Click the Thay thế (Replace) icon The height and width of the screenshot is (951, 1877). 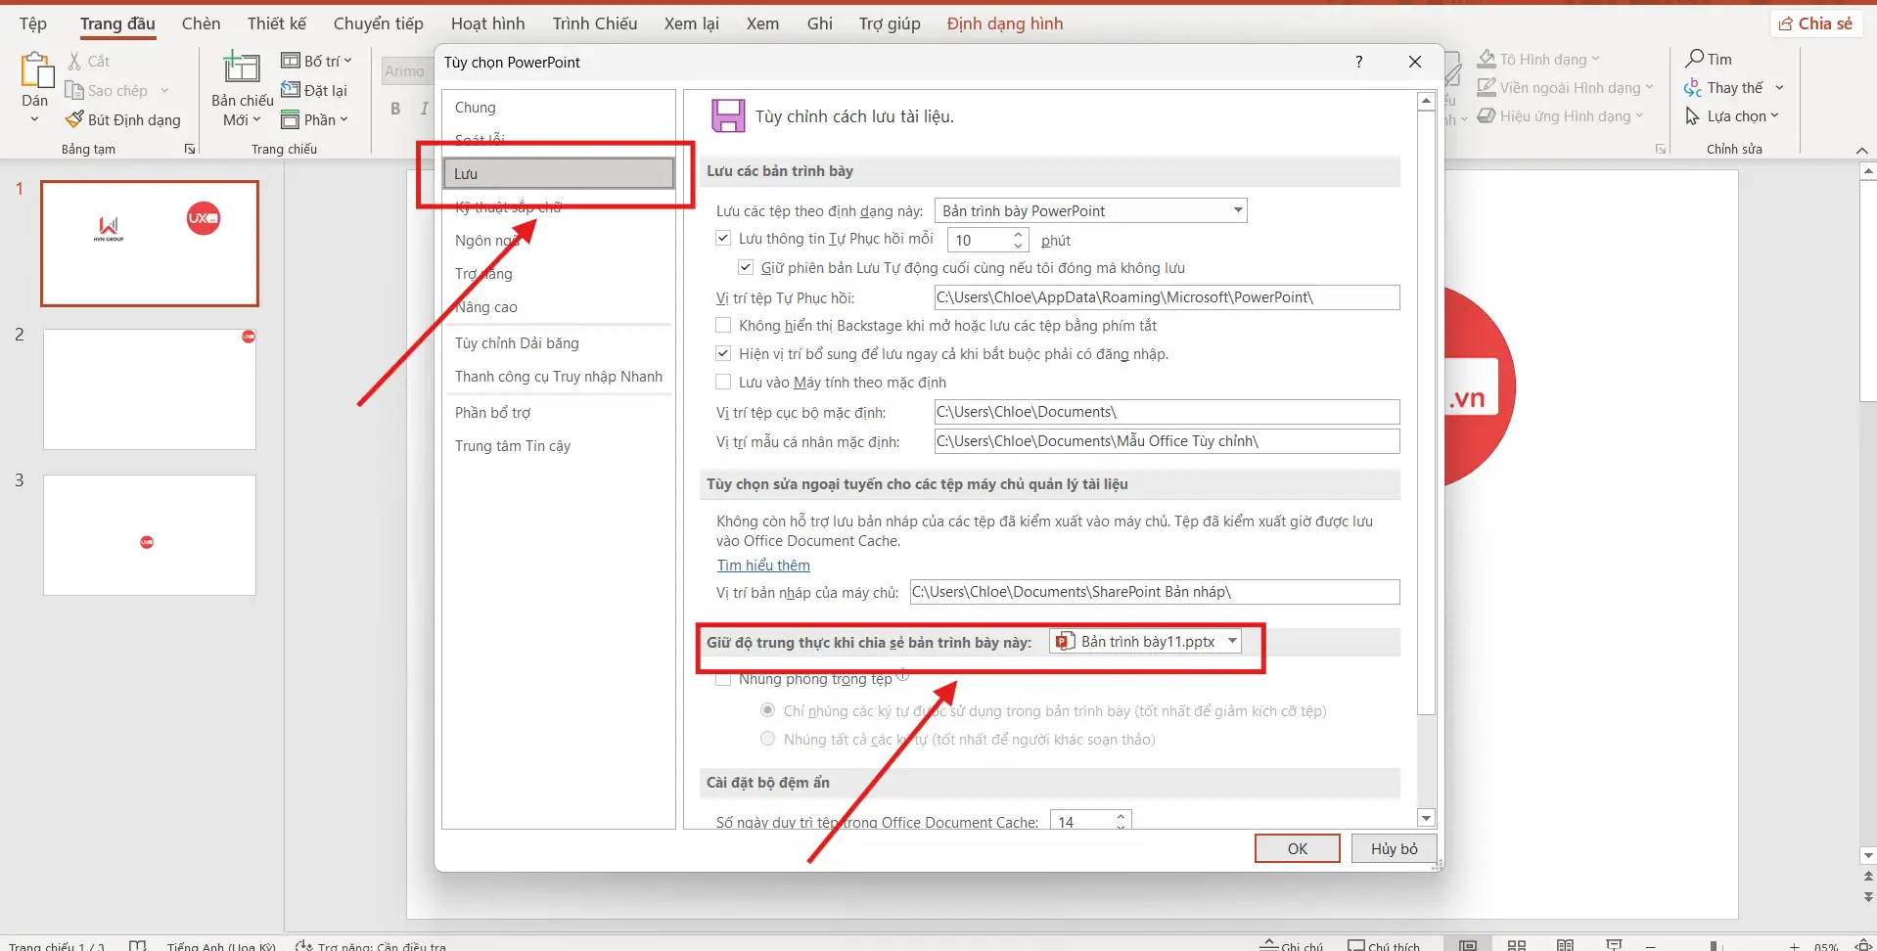(x=1693, y=88)
